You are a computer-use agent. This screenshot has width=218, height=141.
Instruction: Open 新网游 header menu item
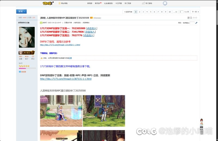[x=90, y=3]
